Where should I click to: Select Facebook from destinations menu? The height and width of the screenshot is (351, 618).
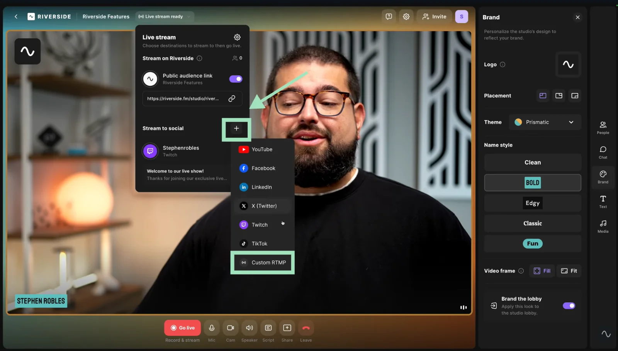[x=263, y=168]
